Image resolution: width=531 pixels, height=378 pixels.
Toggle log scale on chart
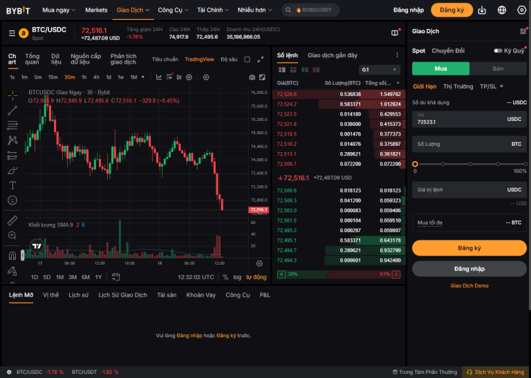tap(237, 277)
